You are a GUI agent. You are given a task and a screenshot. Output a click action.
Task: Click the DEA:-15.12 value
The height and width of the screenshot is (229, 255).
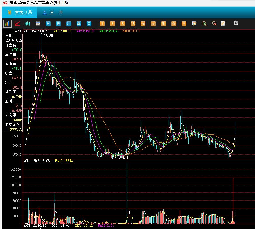click(84, 225)
